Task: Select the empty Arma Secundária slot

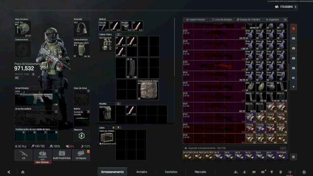Action: (36, 119)
